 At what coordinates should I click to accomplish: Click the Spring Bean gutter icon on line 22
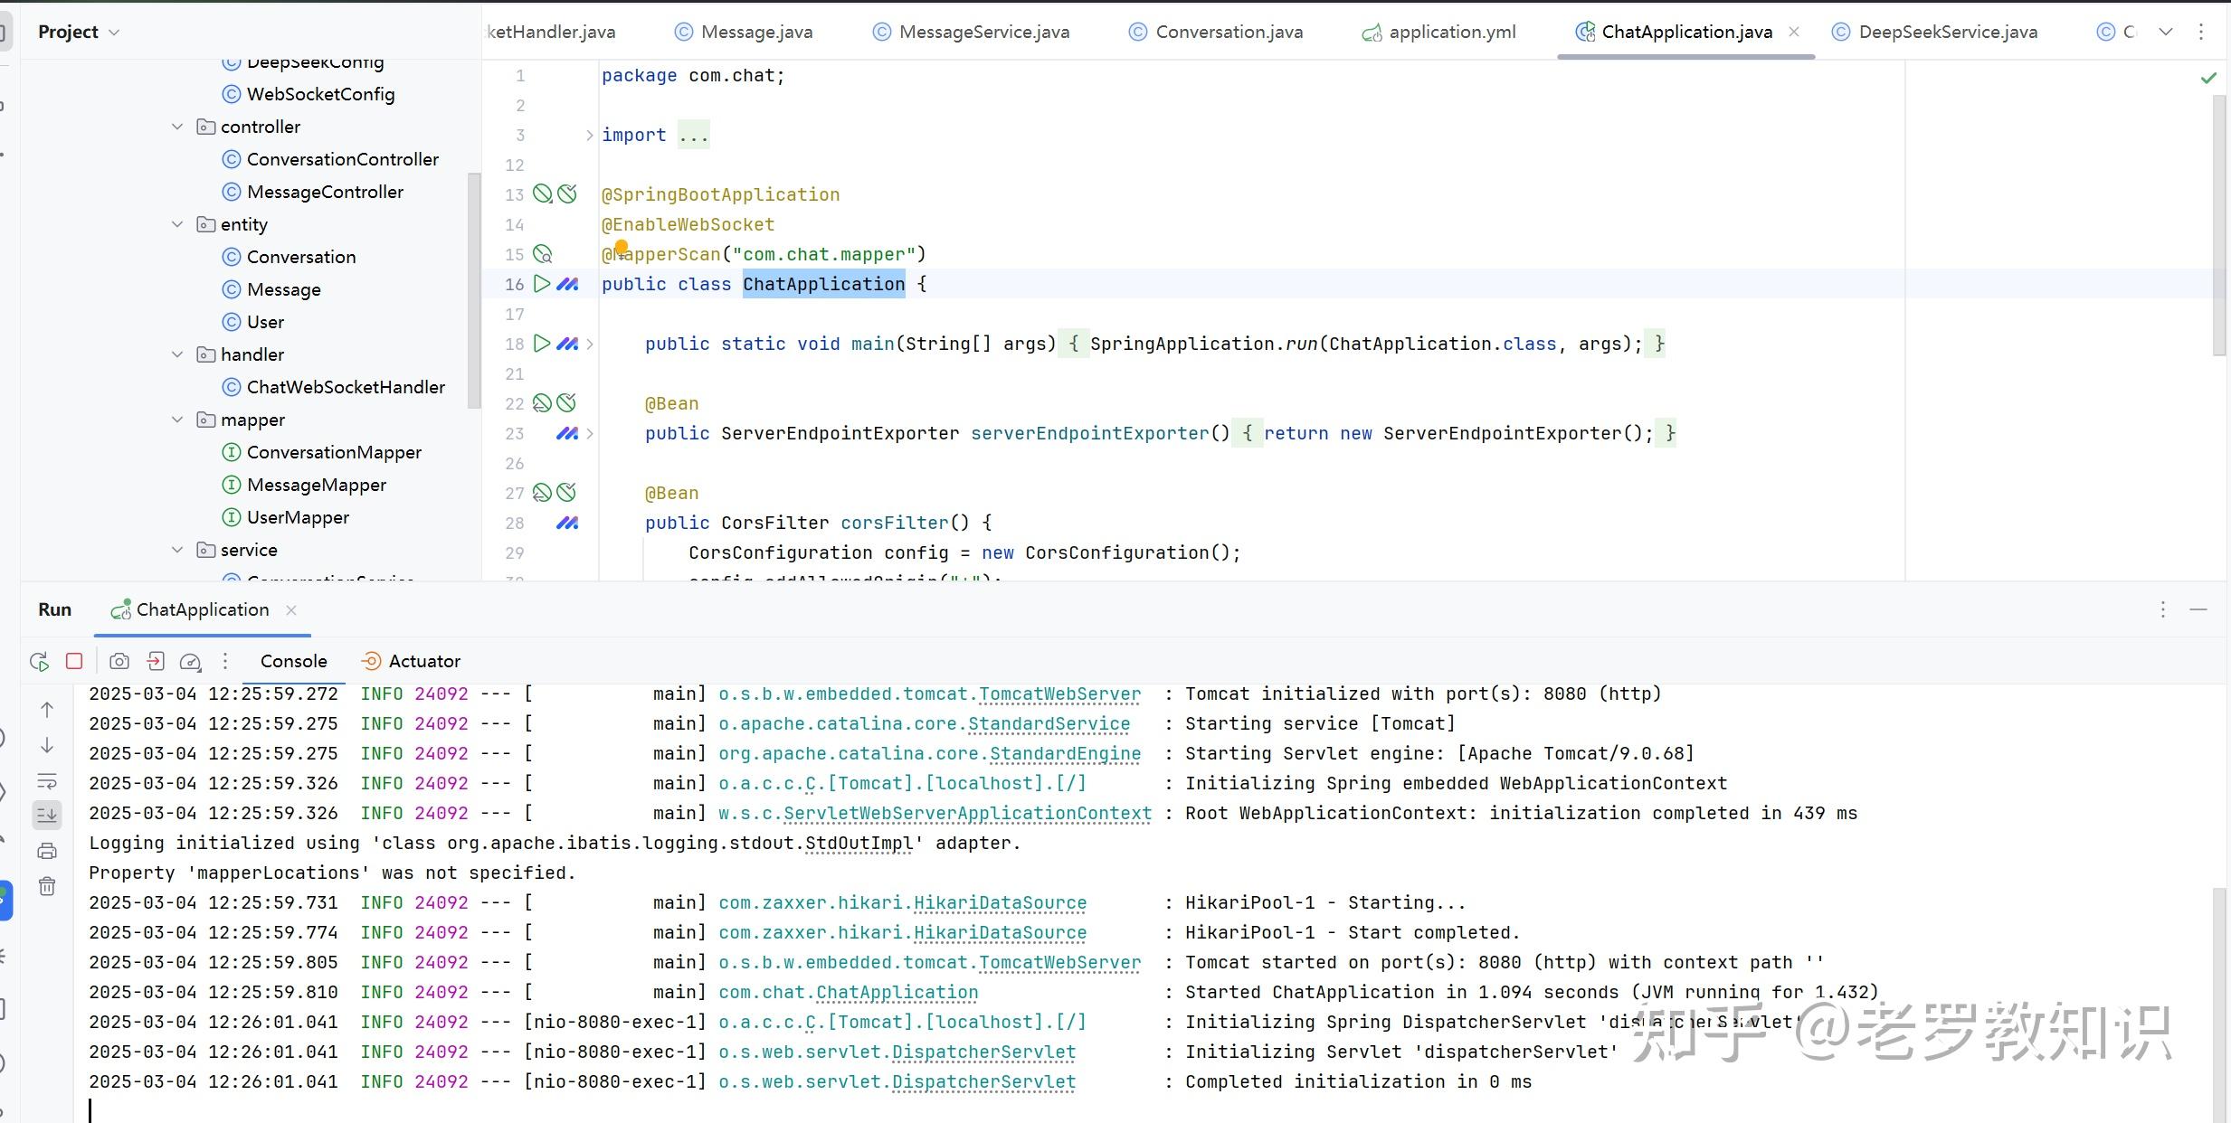[x=541, y=402]
